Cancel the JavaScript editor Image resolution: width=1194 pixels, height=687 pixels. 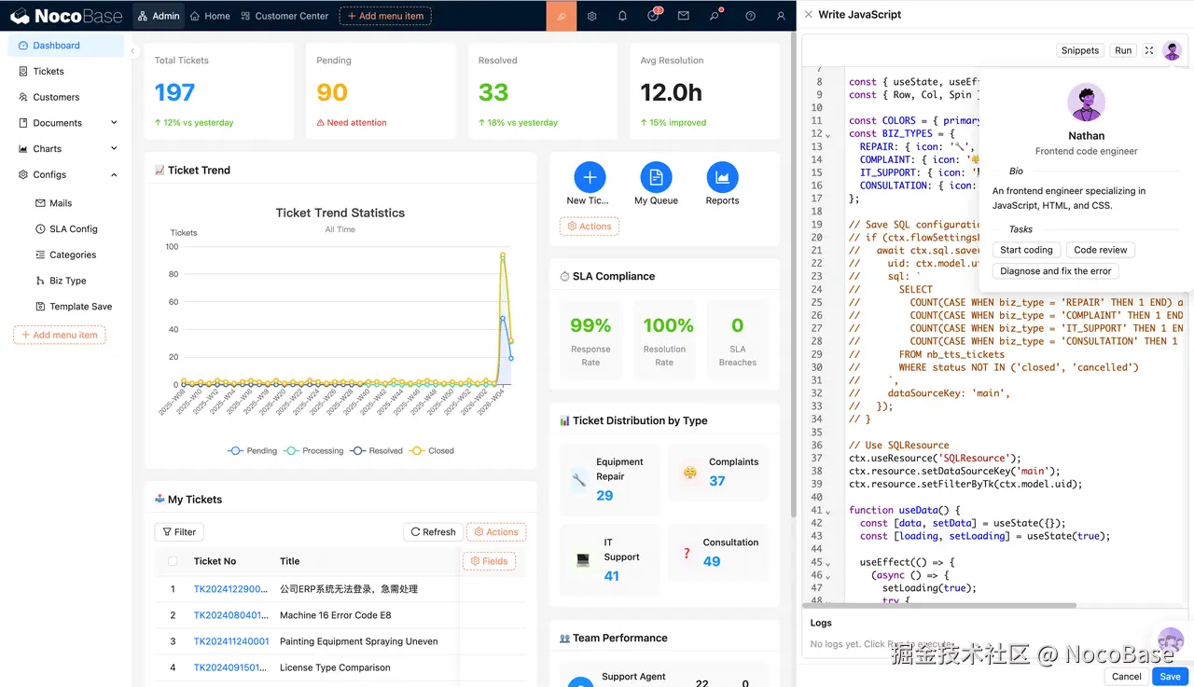pyautogui.click(x=1127, y=676)
